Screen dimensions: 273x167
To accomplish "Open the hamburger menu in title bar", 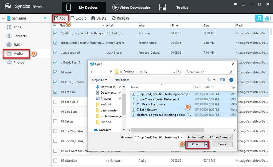I will [x=243, y=4].
